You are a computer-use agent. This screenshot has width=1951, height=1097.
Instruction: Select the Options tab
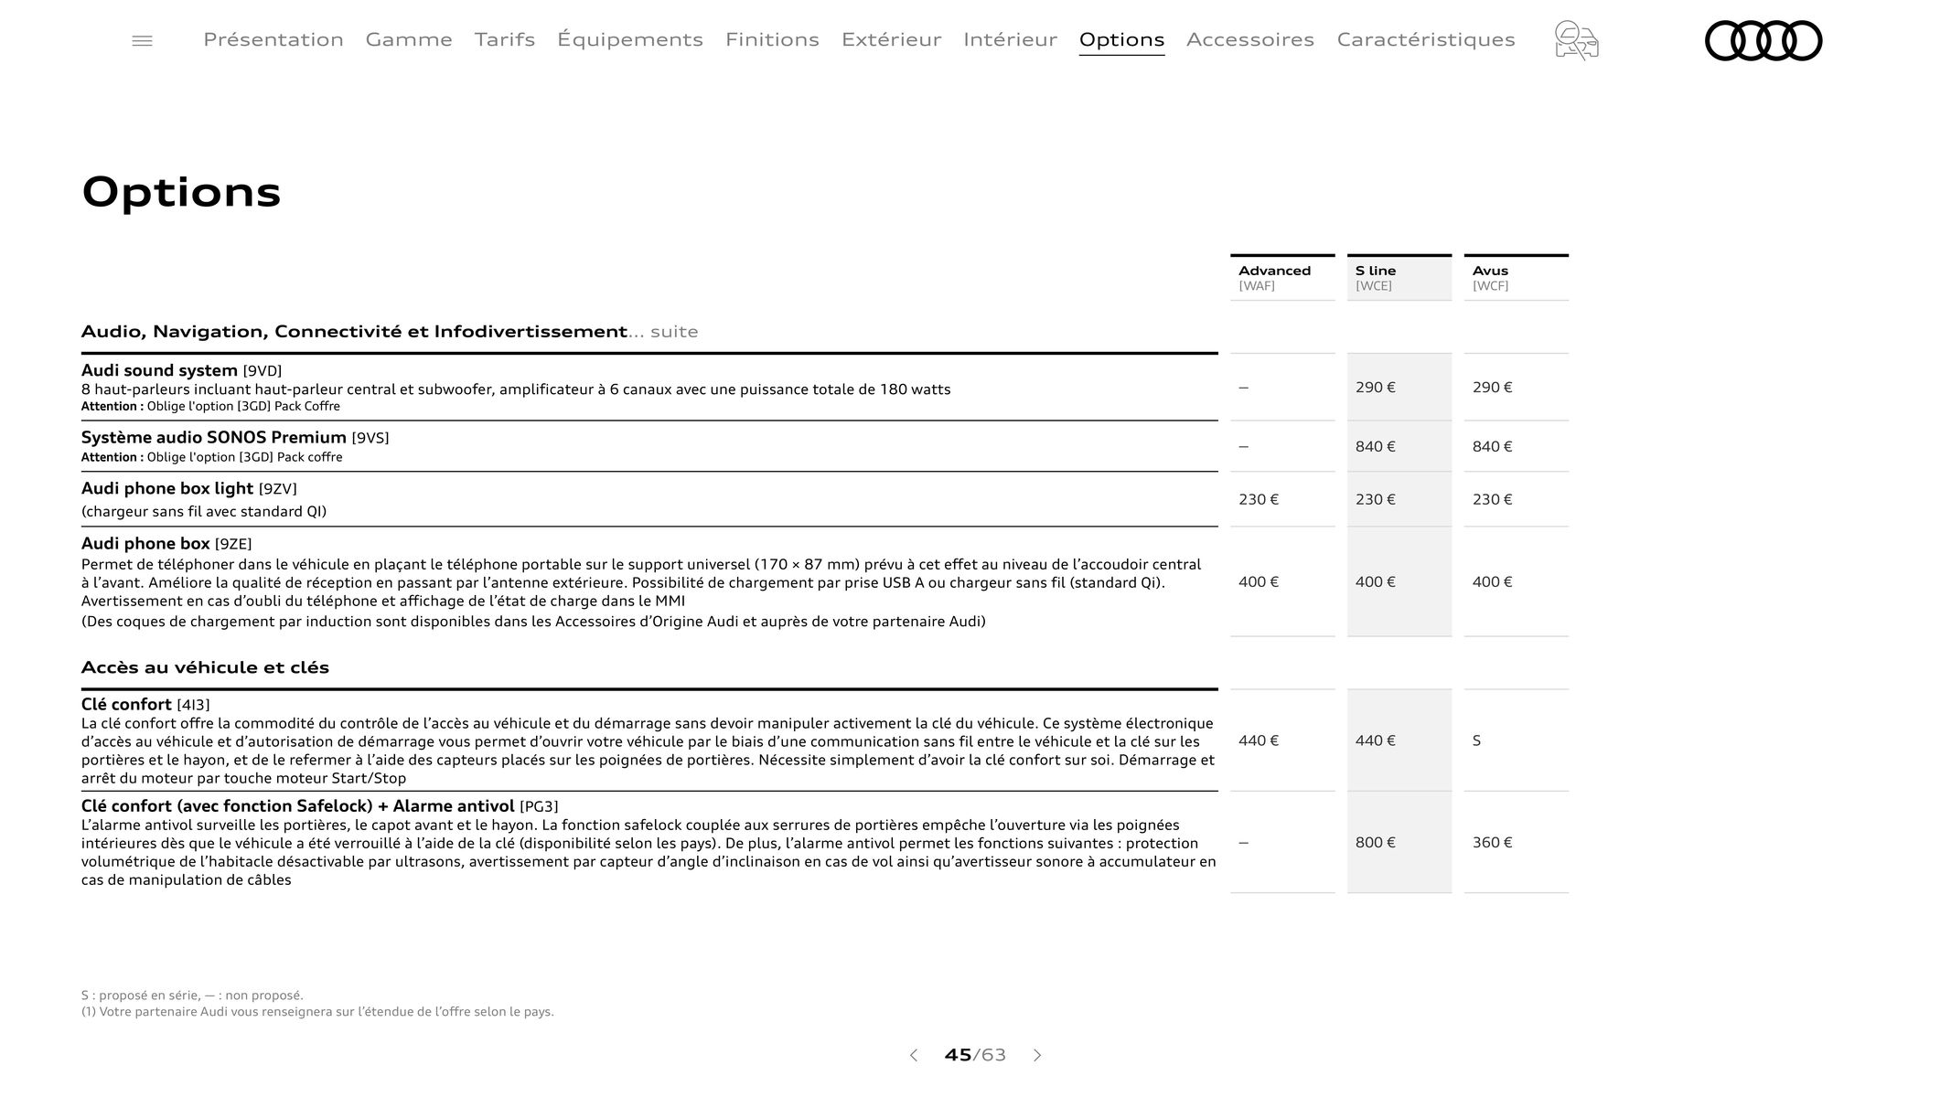pos(1121,40)
